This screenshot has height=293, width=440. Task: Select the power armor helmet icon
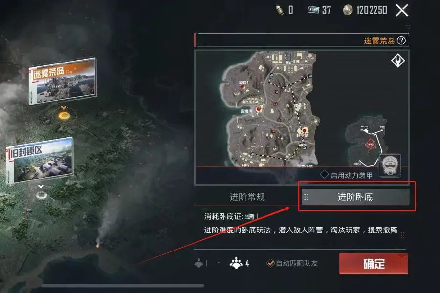(390, 166)
